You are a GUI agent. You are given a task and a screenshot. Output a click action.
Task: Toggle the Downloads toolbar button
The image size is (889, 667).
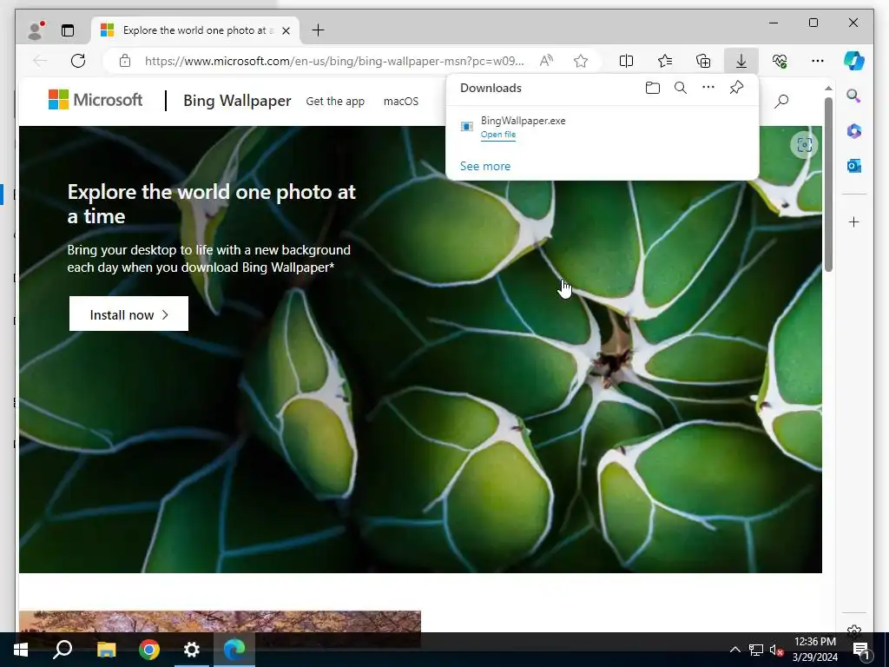click(741, 61)
